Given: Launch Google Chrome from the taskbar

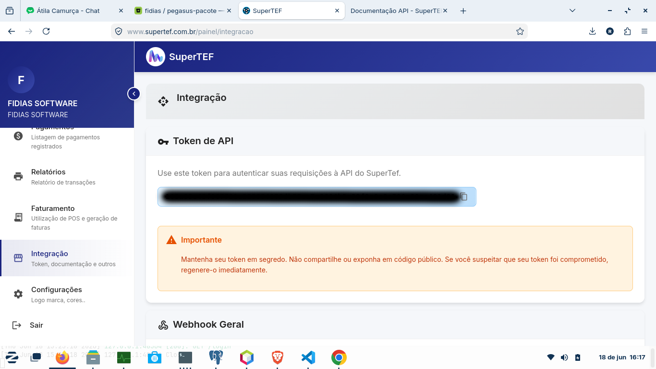Looking at the screenshot, I should (339, 357).
